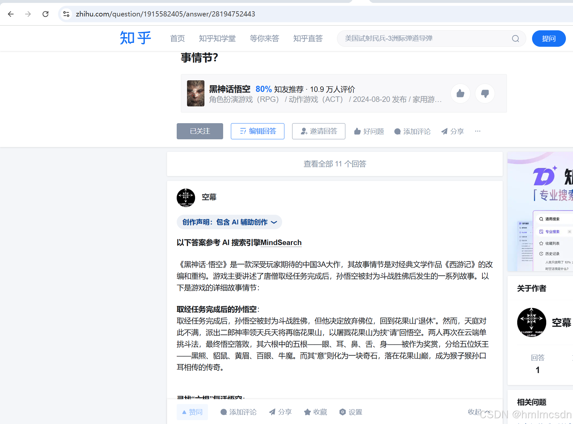This screenshot has width=573, height=424.
Task: Click the 回答 count in author panel
Action: coord(538,364)
